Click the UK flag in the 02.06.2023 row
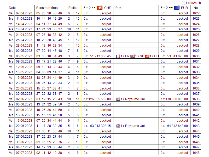Viewport: 209px width, 157px height. (118, 99)
